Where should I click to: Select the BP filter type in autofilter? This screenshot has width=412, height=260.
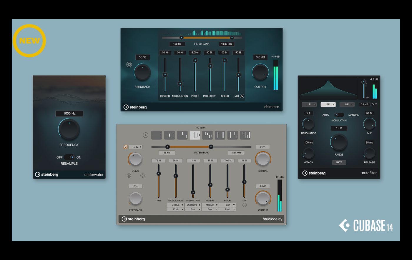pos(328,104)
